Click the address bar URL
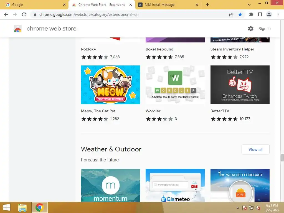284x213 pixels. coord(89,14)
